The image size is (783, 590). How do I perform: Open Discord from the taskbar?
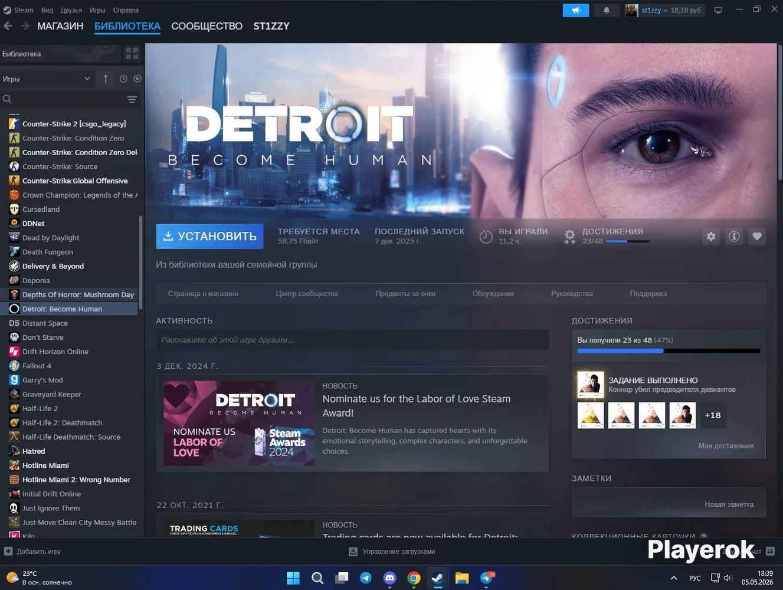coord(390,578)
